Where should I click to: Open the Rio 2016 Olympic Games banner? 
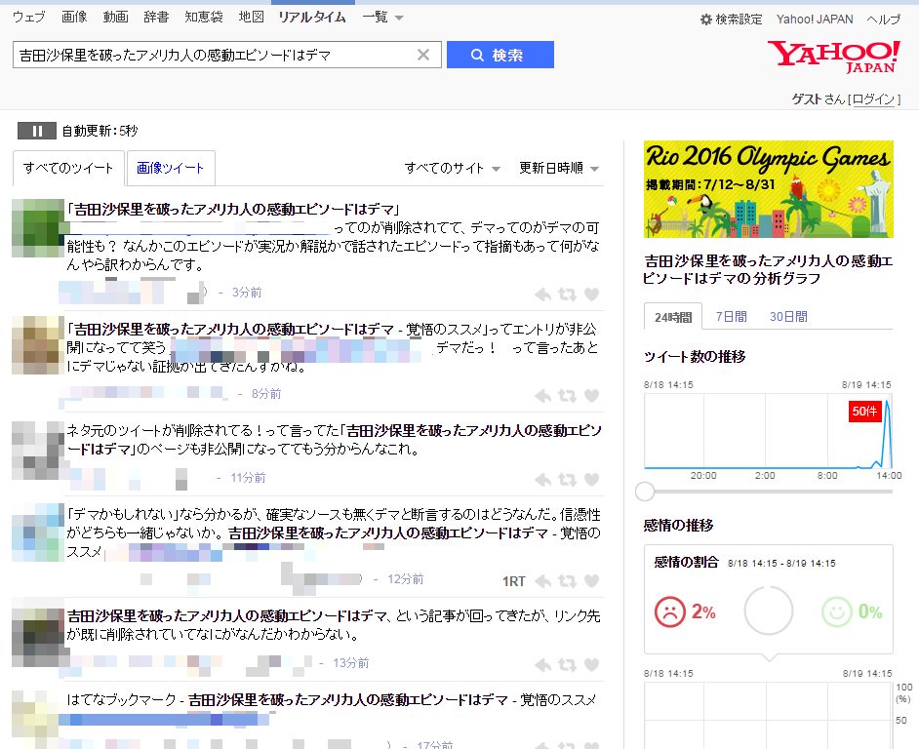pos(769,189)
